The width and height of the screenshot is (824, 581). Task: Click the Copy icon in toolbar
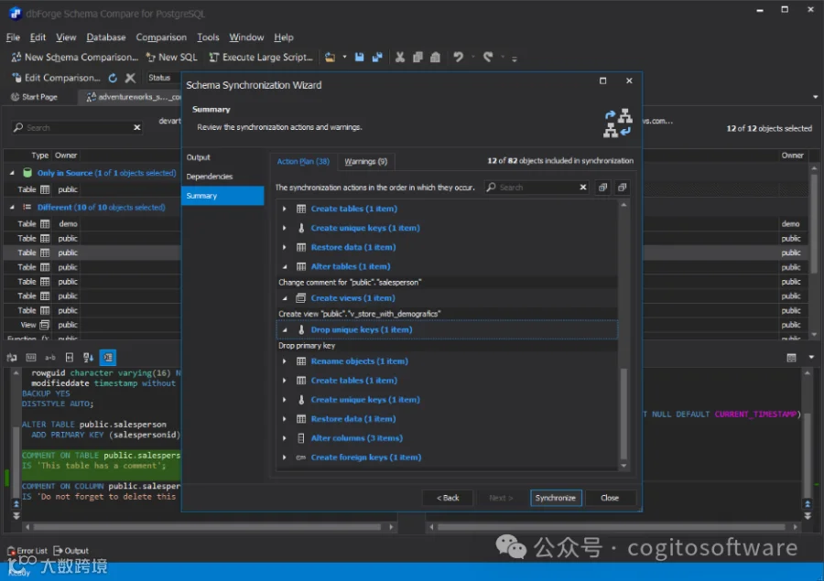pos(417,58)
